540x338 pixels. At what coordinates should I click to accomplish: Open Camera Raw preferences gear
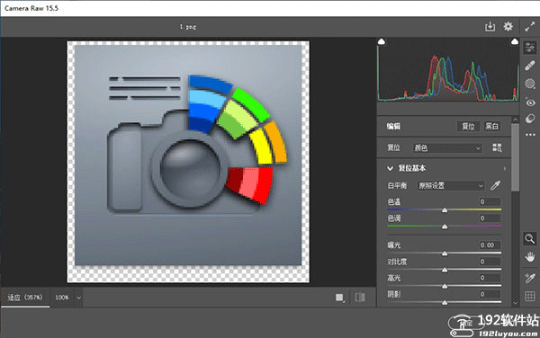pyautogui.click(x=508, y=26)
